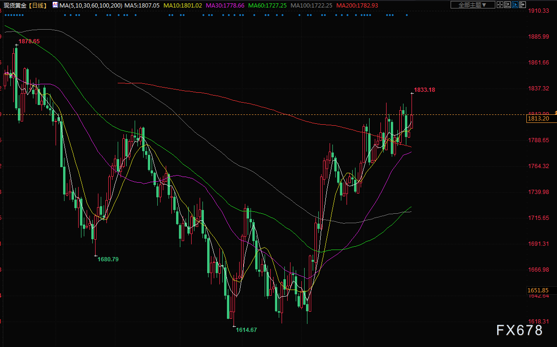
Task: Open MA(5,10,30,60,100,200) indicator settings
Action: (90, 5)
